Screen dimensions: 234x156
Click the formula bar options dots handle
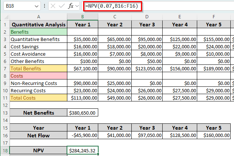pos(45,6)
